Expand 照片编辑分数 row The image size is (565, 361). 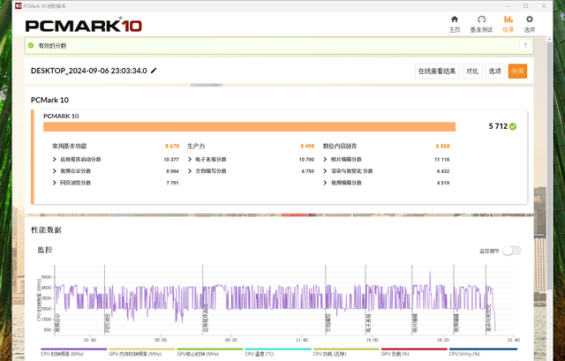[x=325, y=159]
